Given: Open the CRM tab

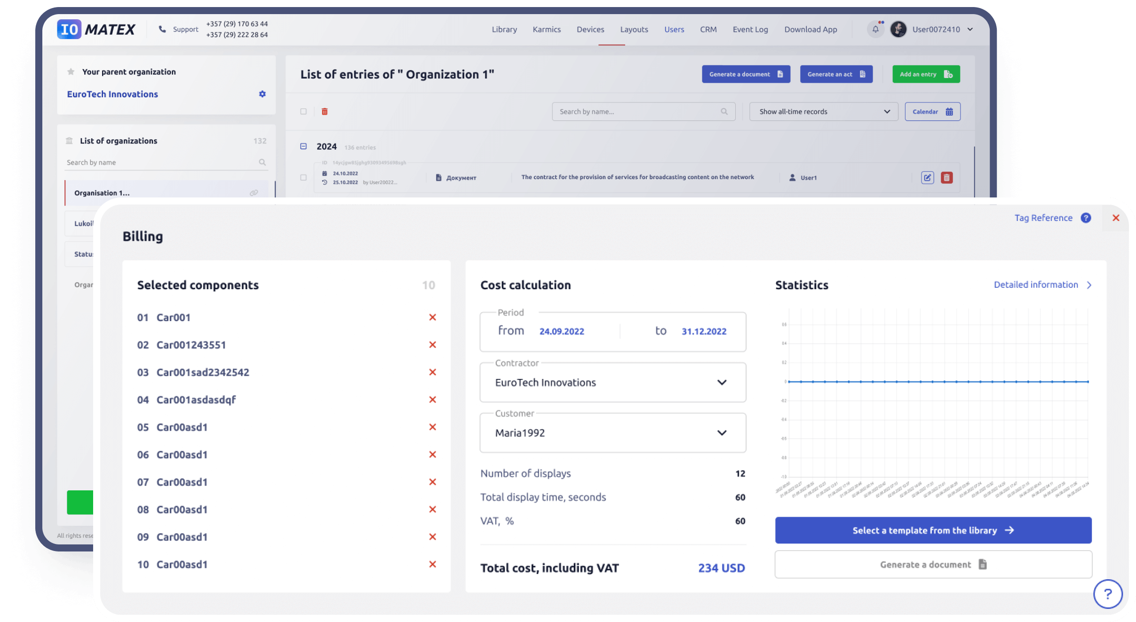Looking at the screenshot, I should point(708,29).
